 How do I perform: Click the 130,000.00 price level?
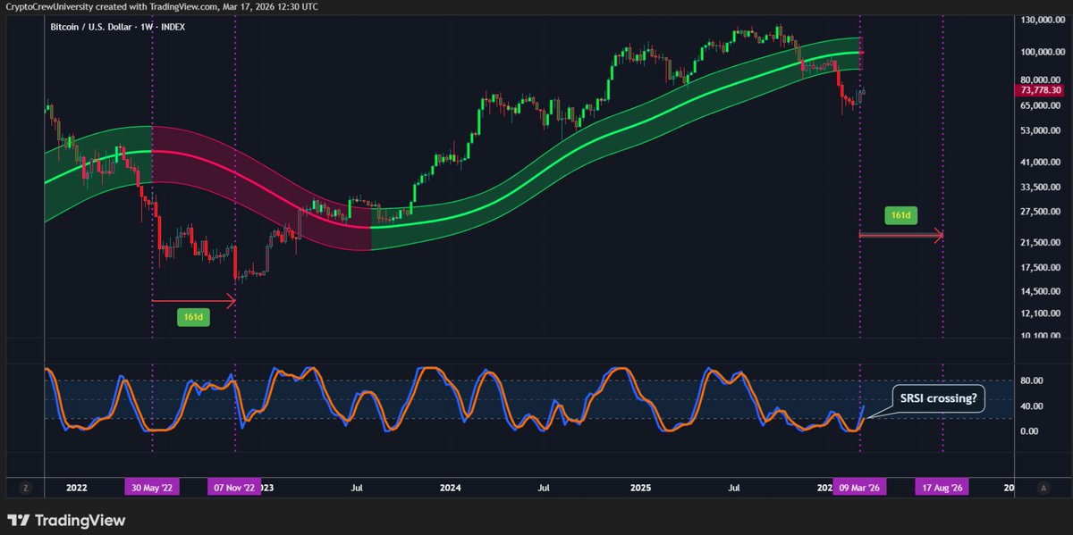coord(1042,20)
